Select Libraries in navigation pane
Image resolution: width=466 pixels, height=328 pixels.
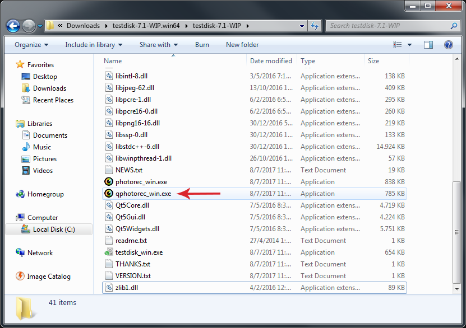(39, 123)
